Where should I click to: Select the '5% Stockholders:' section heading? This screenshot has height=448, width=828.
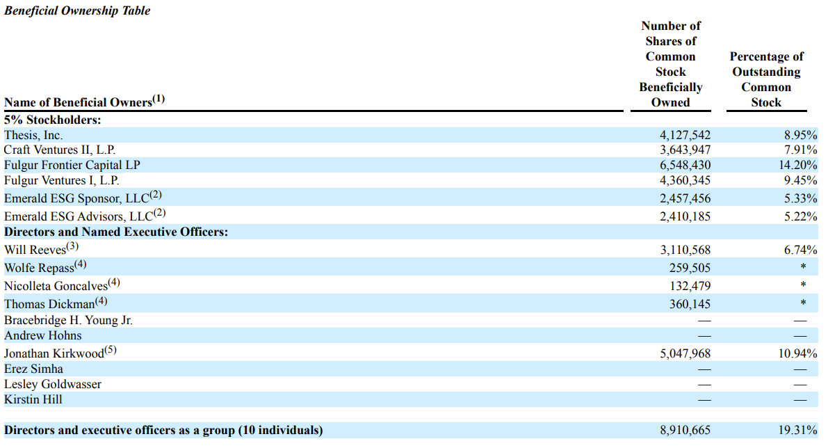coord(52,120)
